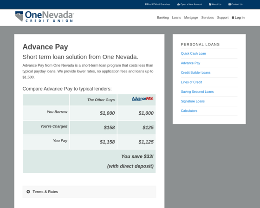The height and width of the screenshot is (208, 260).
Task: Open the Loans menu
Action: pyautogui.click(x=176, y=18)
